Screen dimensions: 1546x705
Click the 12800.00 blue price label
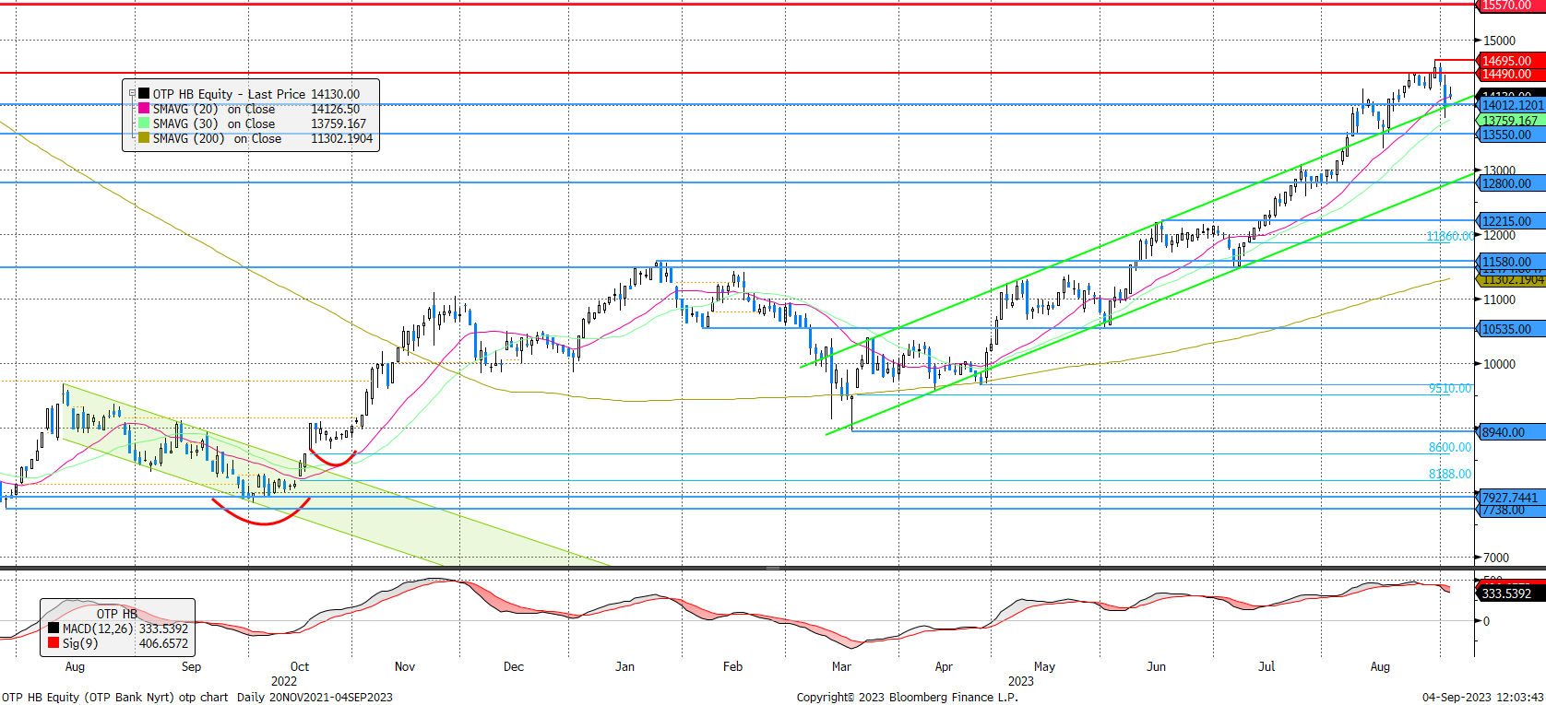1510,183
